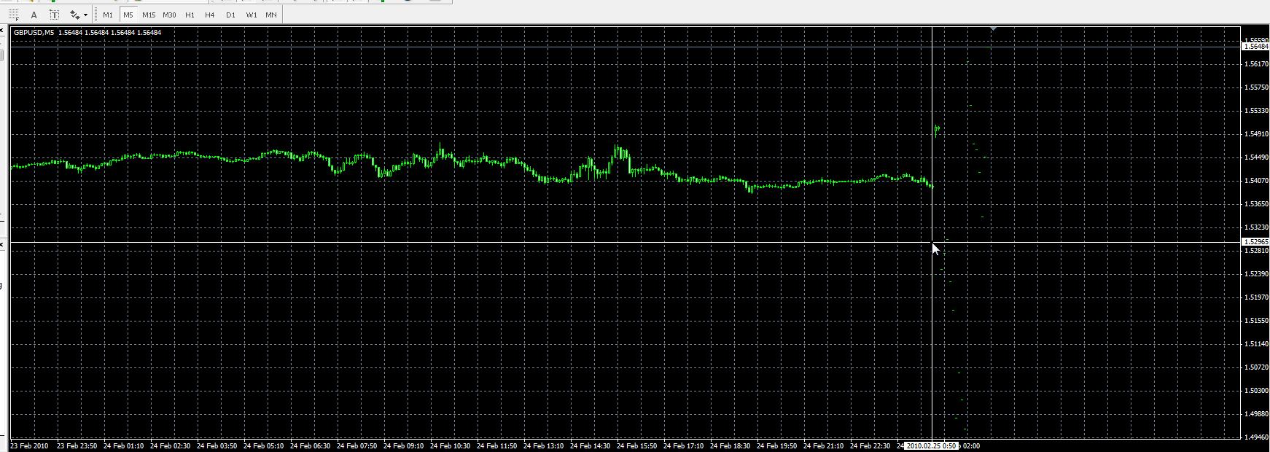Viewport: 1270px width, 452px height.
Task: Click the chart shift triangle marker
Action: (993, 28)
